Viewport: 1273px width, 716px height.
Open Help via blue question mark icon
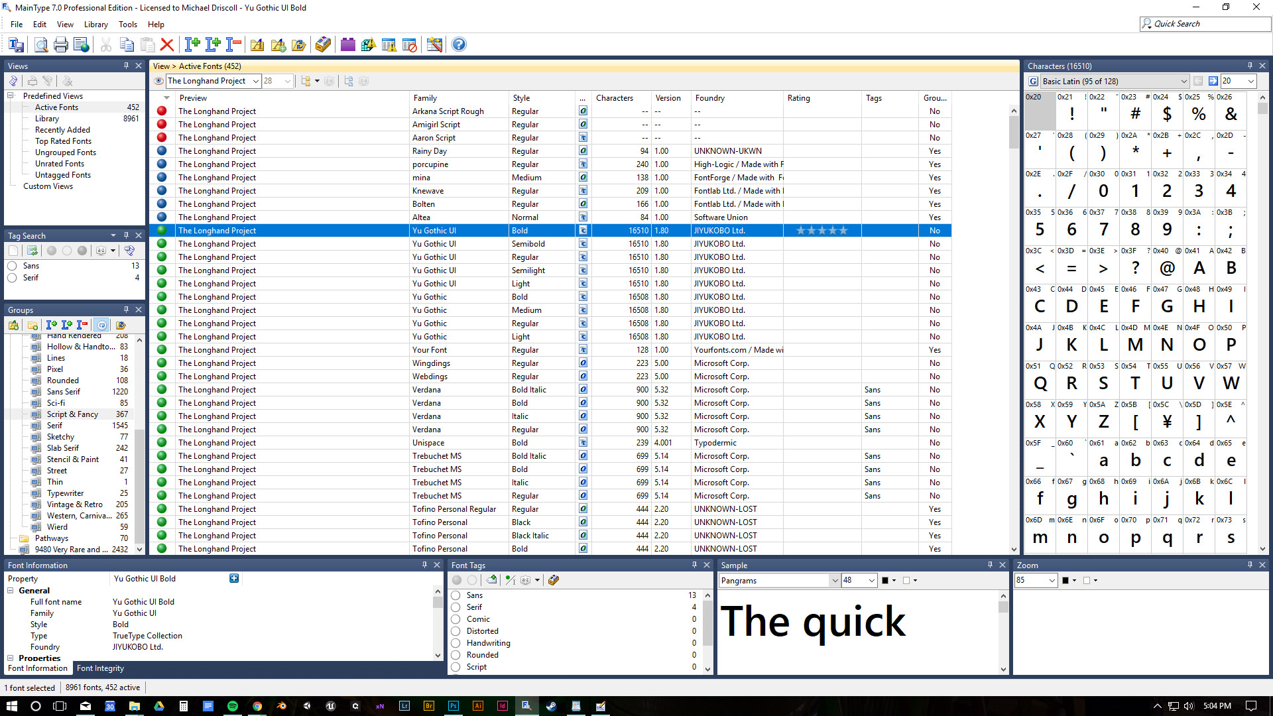[459, 44]
